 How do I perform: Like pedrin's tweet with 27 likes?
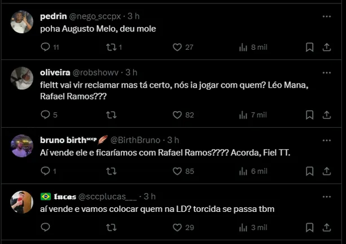click(177, 47)
